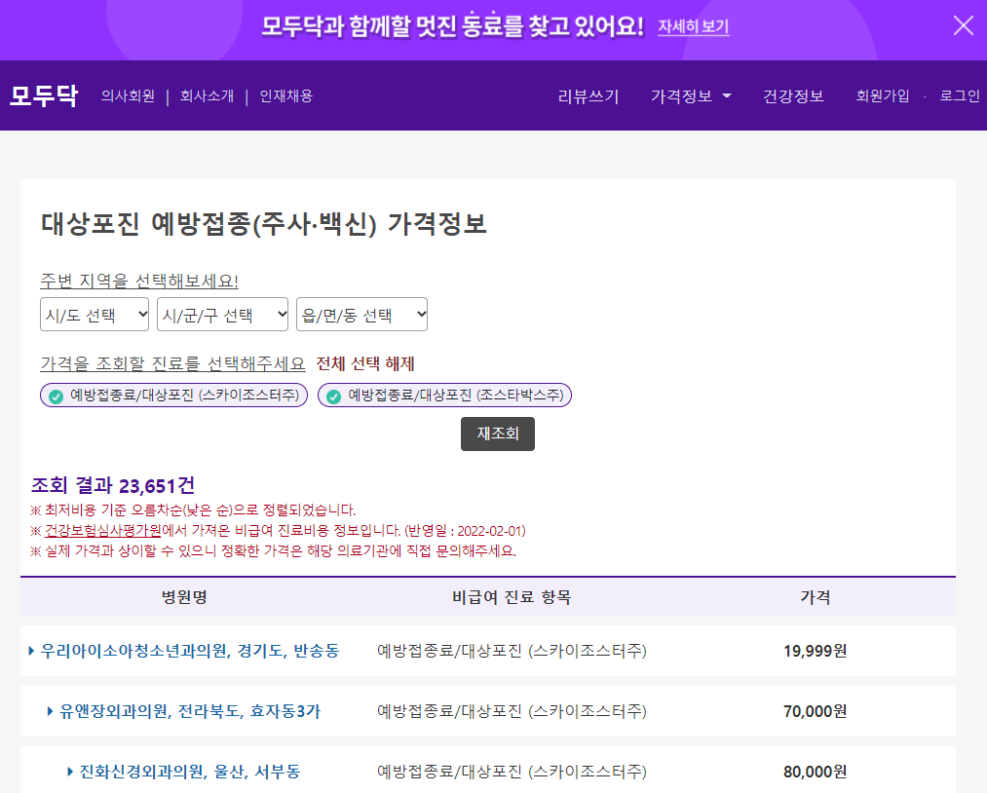
Task: Open the 회사소개 page
Action: click(x=207, y=95)
